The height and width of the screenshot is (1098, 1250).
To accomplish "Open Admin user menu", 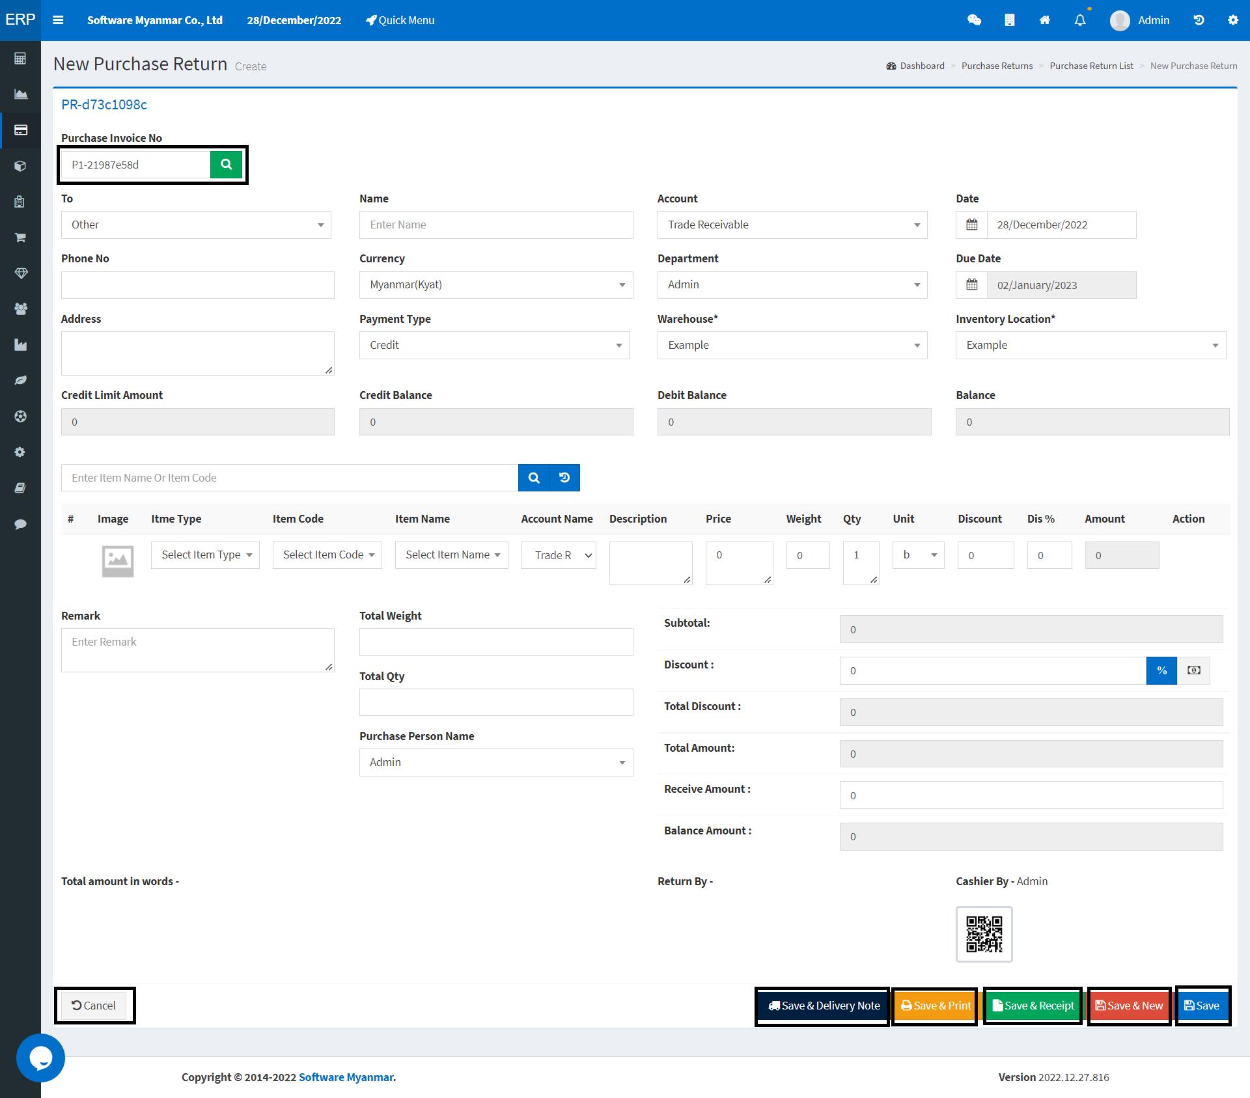I will tap(1140, 20).
